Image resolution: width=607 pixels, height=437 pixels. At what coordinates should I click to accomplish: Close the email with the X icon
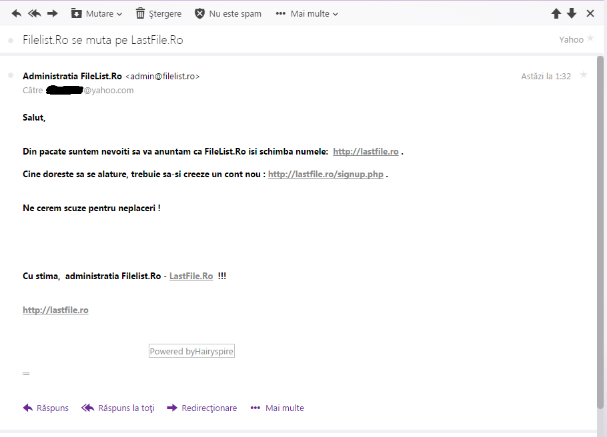[590, 13]
